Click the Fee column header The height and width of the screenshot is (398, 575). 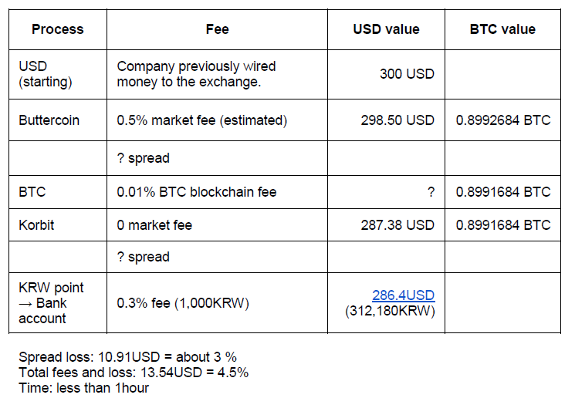218,29
